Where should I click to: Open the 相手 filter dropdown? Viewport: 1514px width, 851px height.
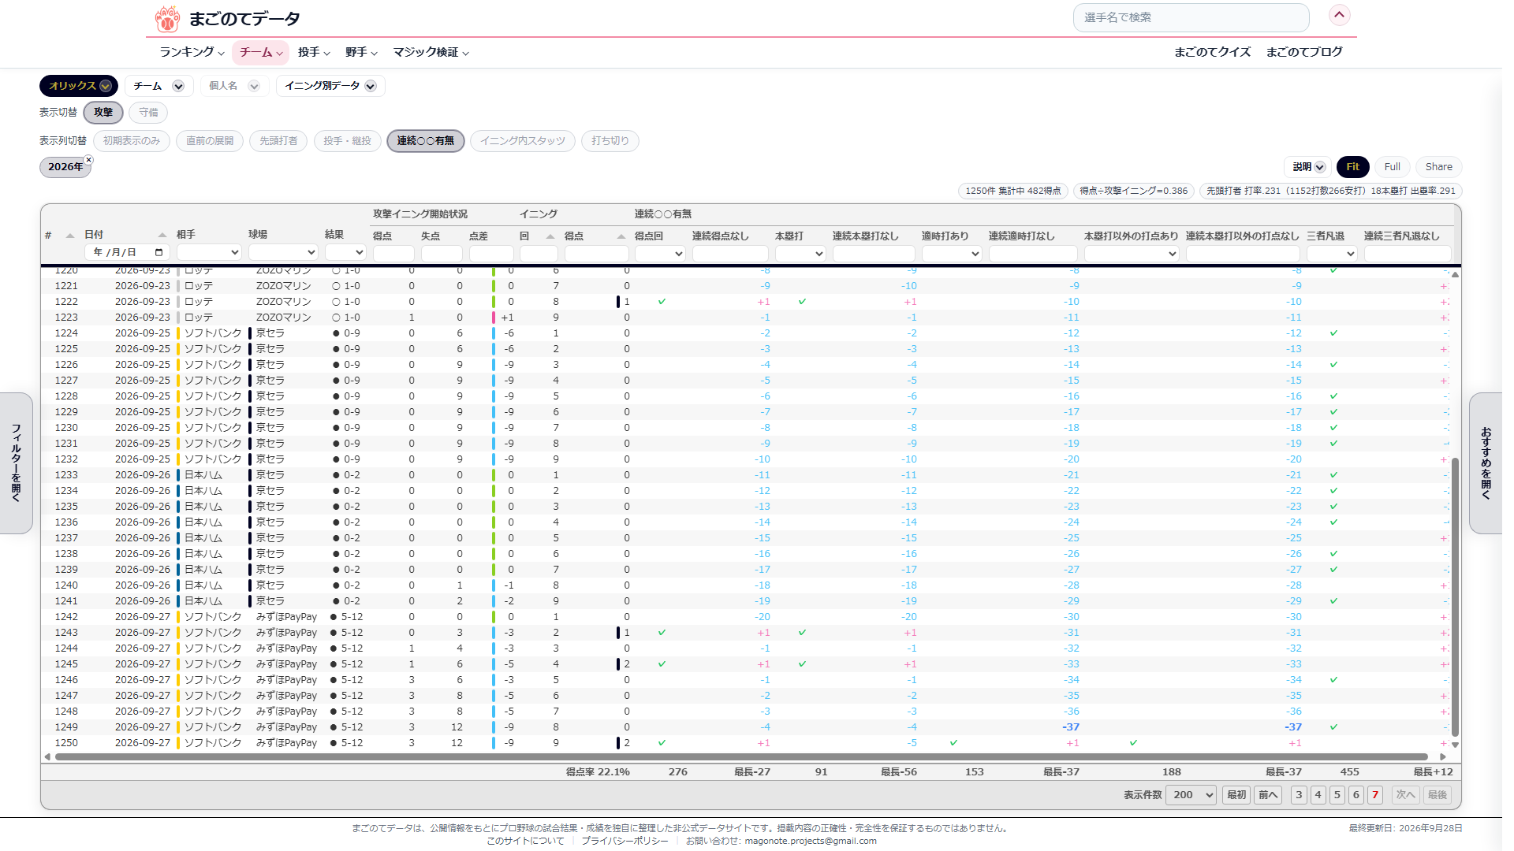[x=209, y=252]
